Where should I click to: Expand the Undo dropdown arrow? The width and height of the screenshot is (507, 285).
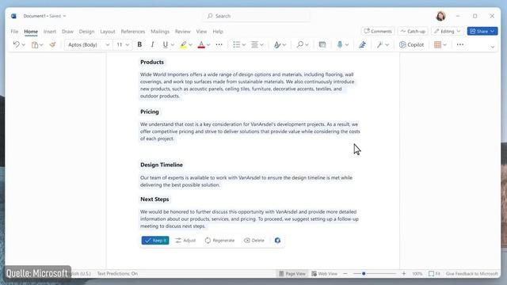point(23,45)
